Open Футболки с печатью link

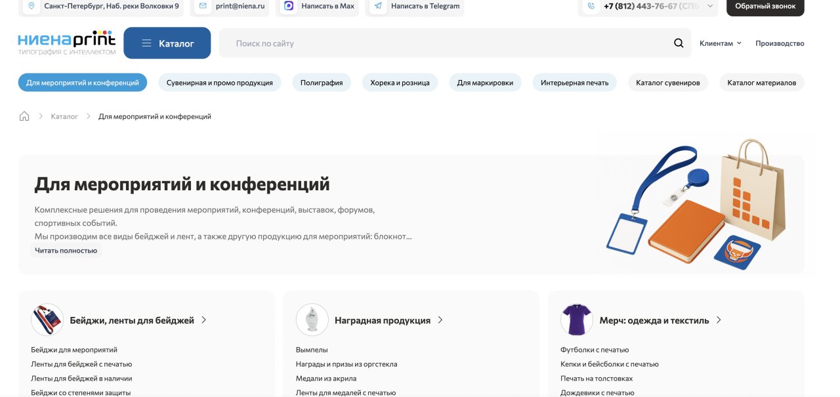pyautogui.click(x=595, y=350)
